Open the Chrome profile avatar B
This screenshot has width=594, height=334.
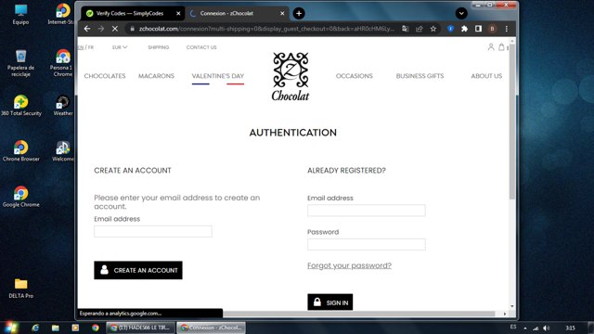tap(492, 29)
